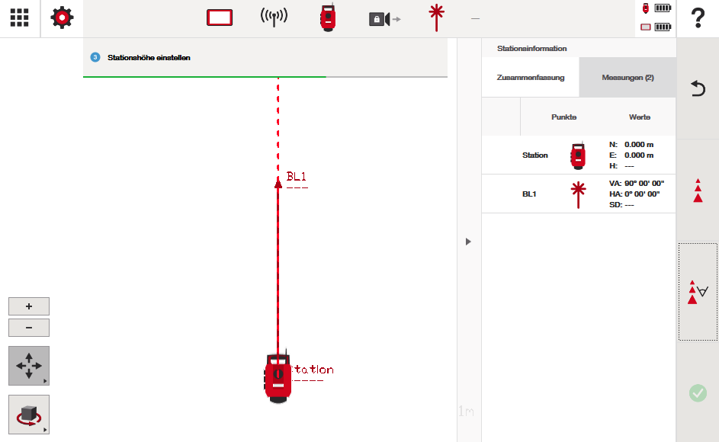The width and height of the screenshot is (719, 442).
Task: Zoom out with the minus button
Action: 29,328
